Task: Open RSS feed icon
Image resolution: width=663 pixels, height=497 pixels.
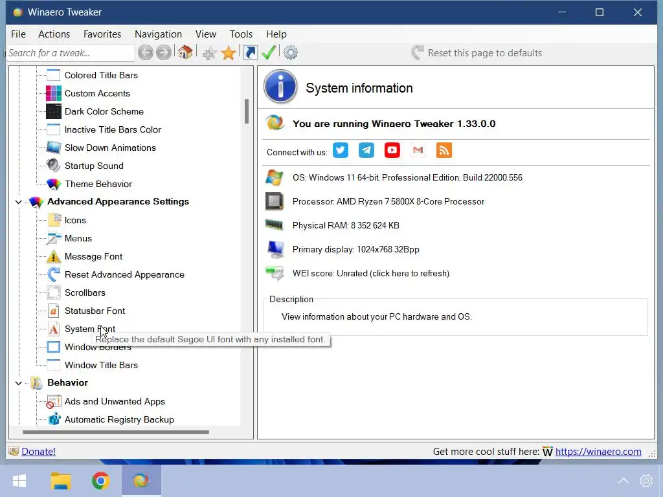Action: click(x=444, y=150)
